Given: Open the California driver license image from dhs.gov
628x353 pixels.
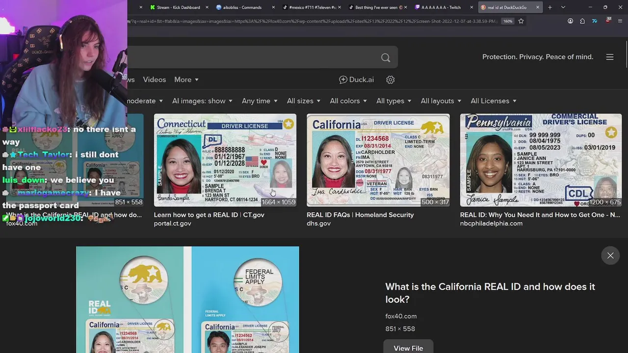Looking at the screenshot, I should click(378, 160).
